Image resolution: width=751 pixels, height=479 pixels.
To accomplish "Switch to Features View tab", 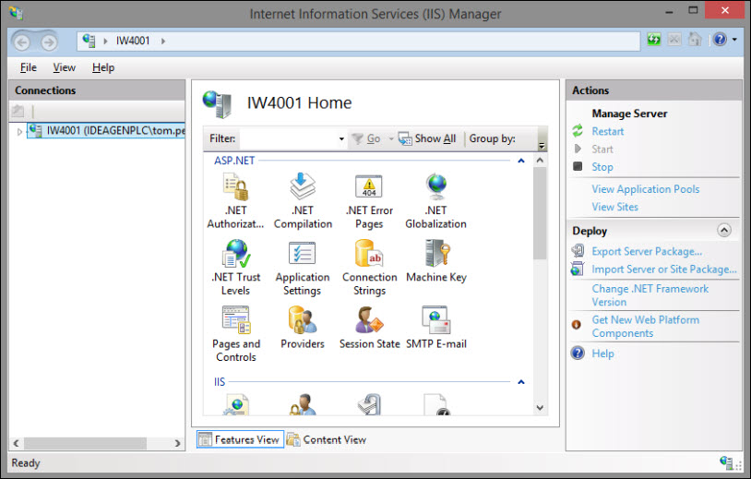I will (240, 439).
